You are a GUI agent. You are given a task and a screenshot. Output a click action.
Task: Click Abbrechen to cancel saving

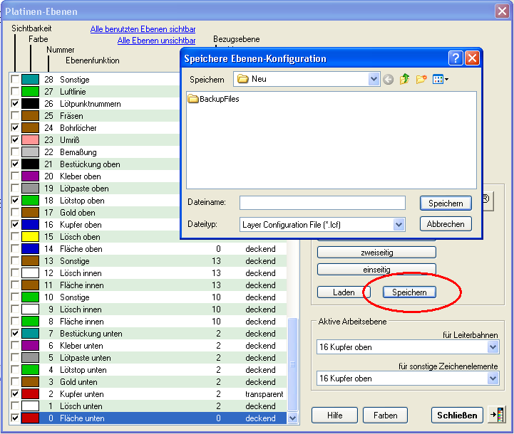click(x=446, y=224)
